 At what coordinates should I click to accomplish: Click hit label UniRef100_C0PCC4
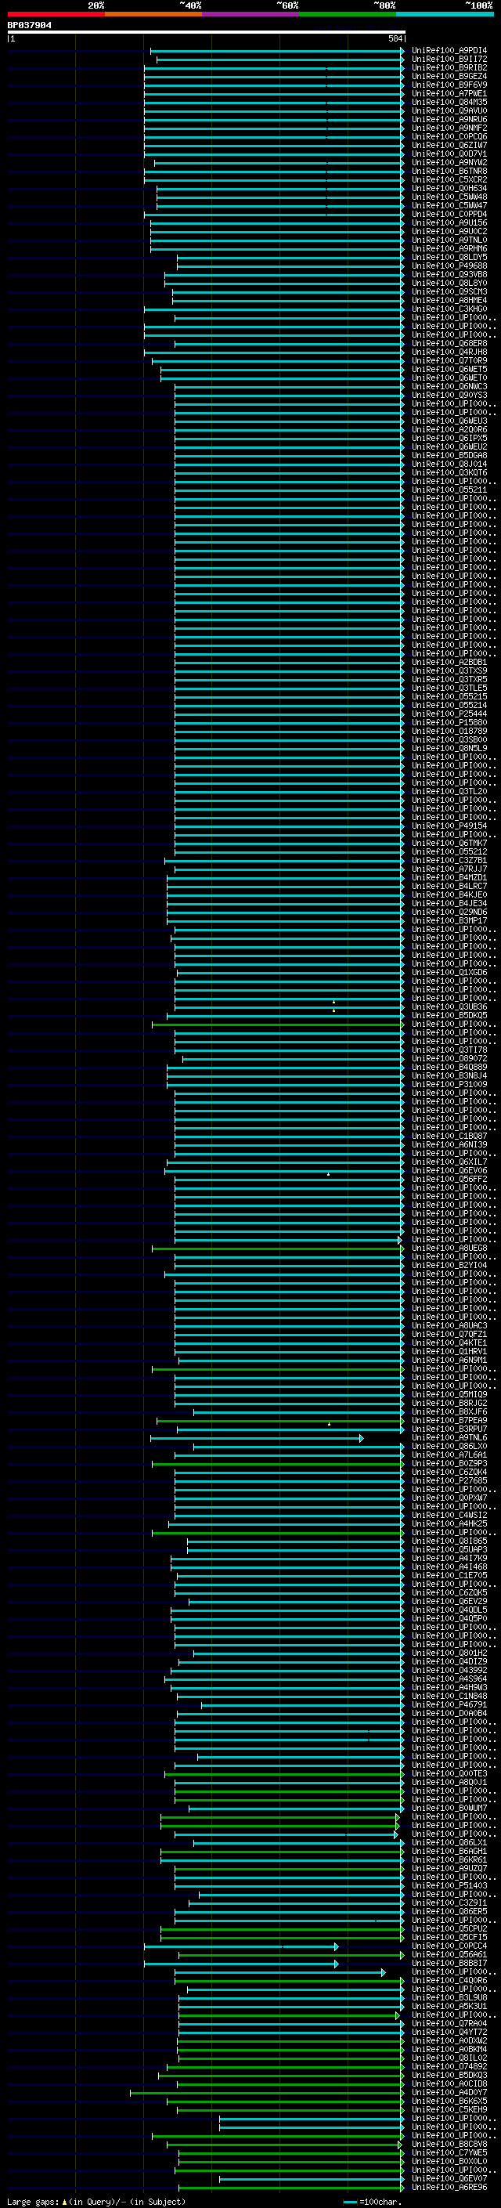[449, 1946]
